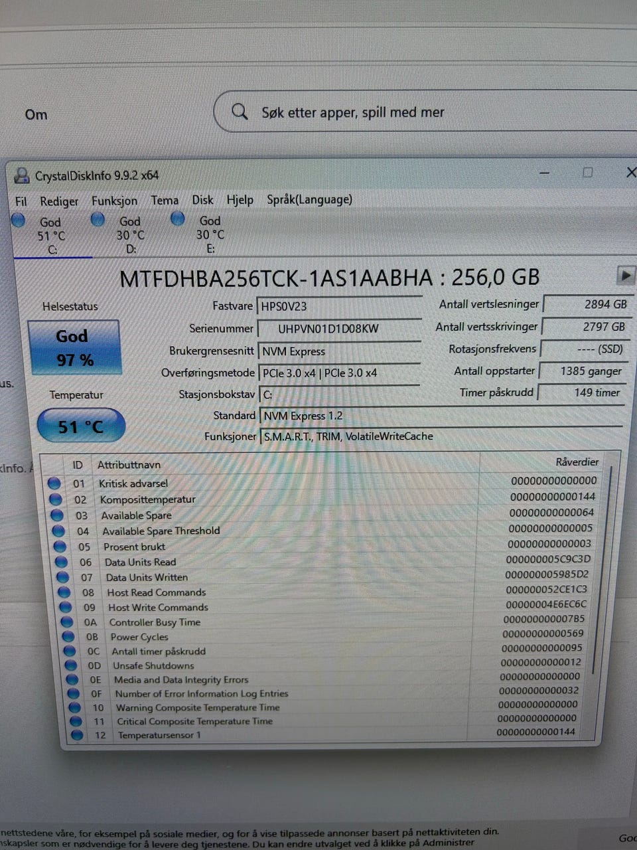The height and width of the screenshot is (850, 637).
Task: Click the God 97 % health status button
Action: point(74,347)
